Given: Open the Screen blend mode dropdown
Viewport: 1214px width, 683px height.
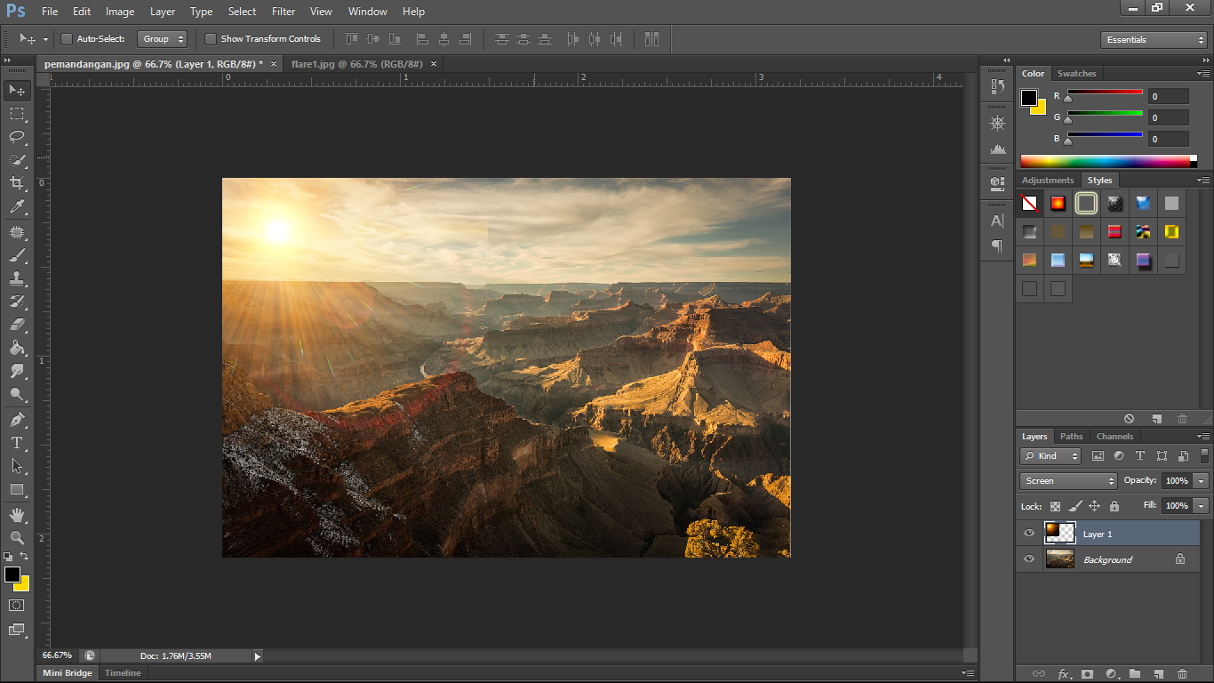Looking at the screenshot, I should pos(1068,481).
